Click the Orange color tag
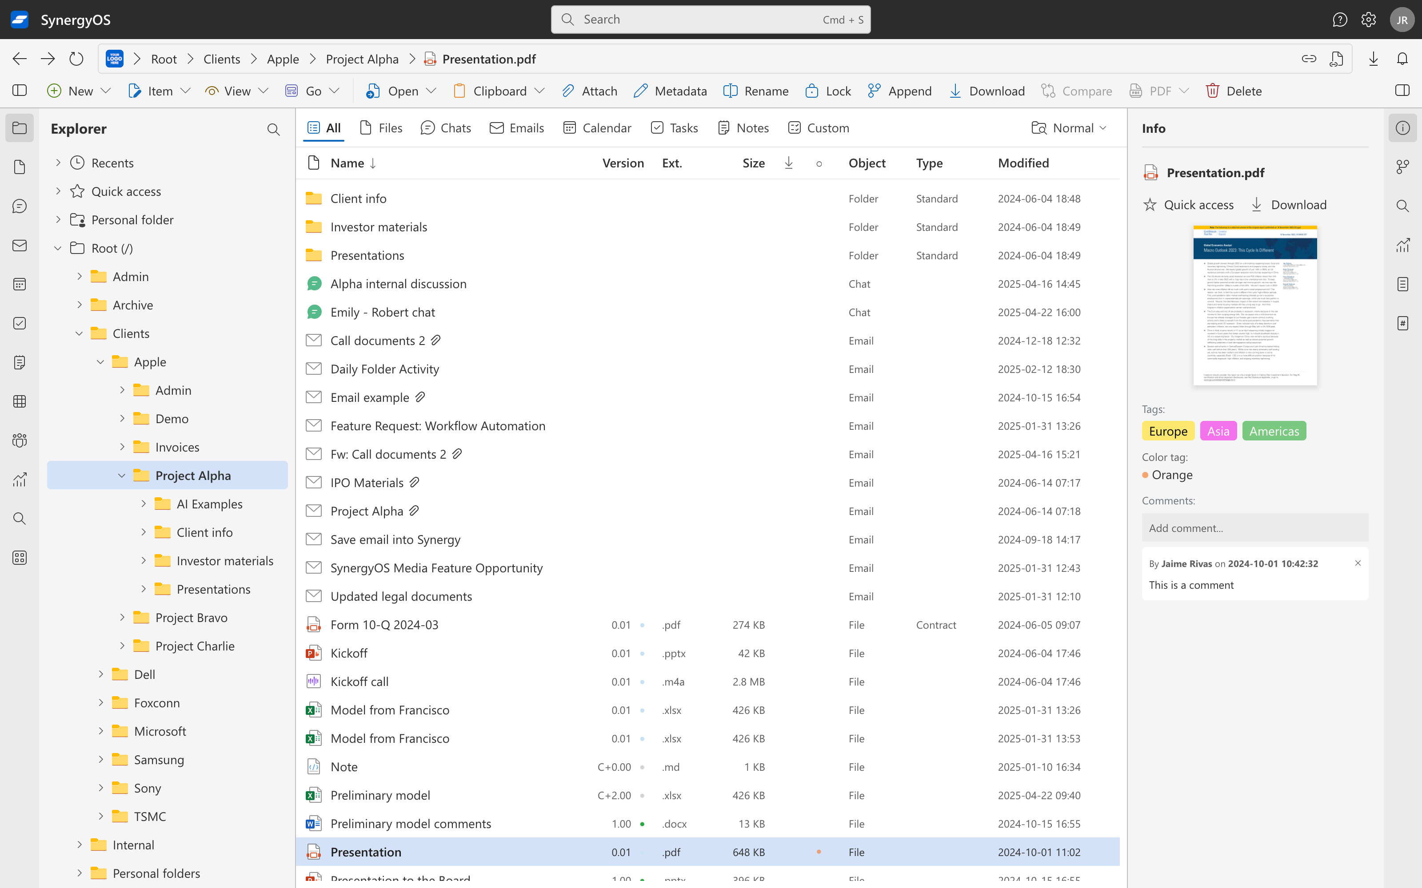This screenshot has width=1422, height=888. [x=1167, y=475]
